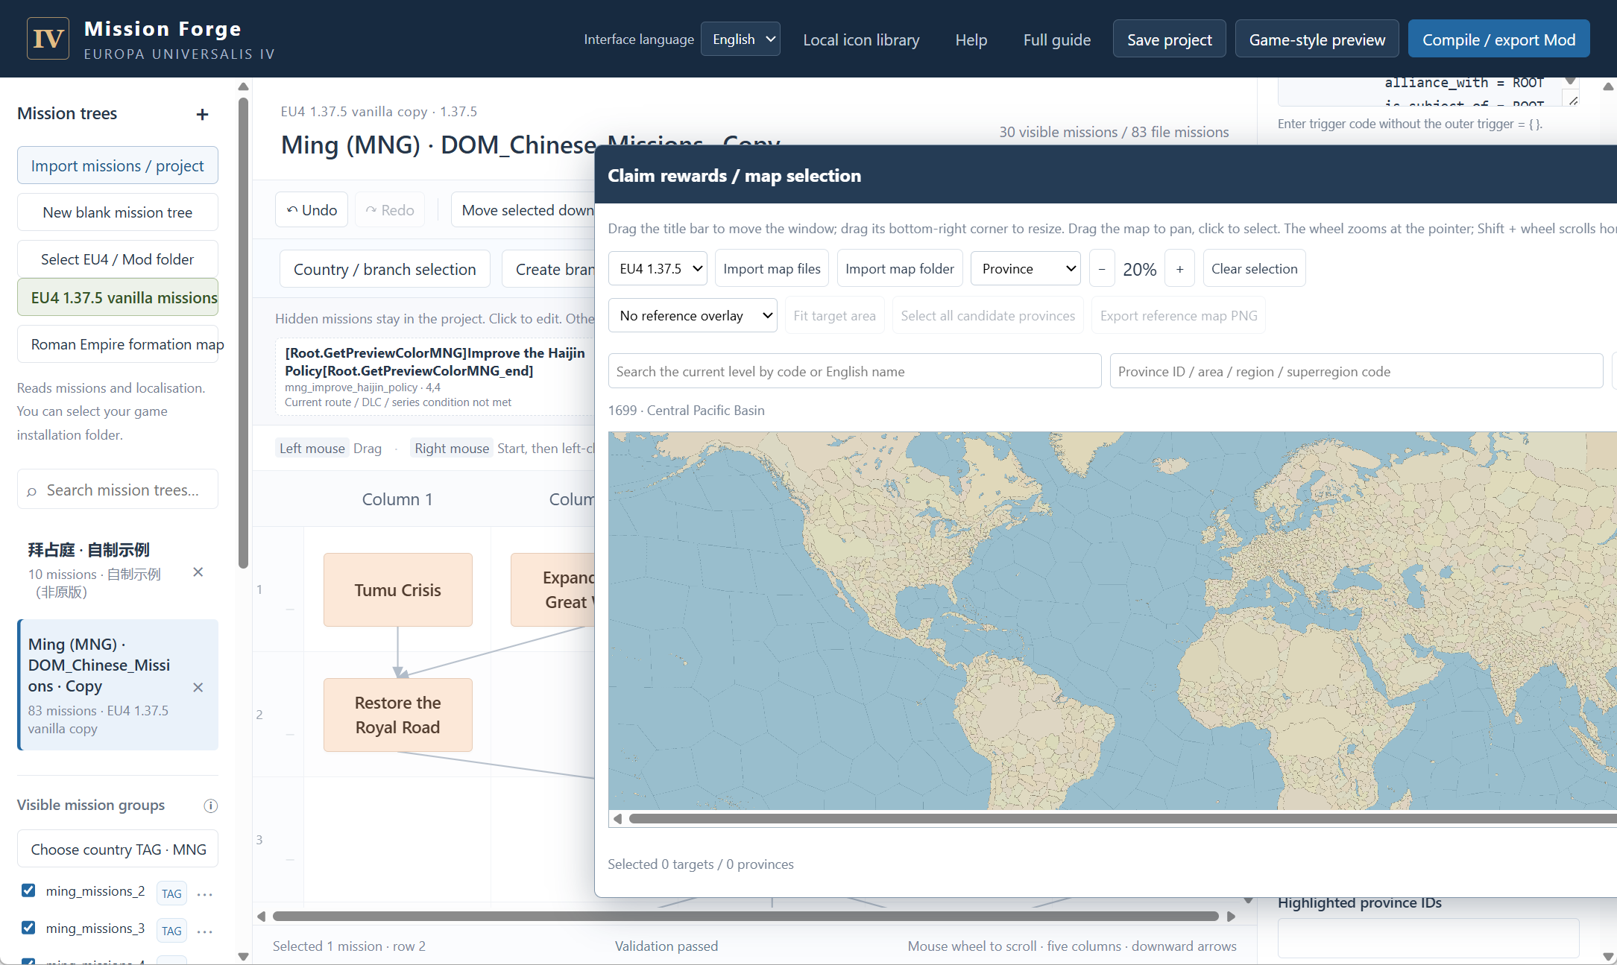Select the Tumu Crisis mission node
The height and width of the screenshot is (965, 1617).
click(x=397, y=589)
